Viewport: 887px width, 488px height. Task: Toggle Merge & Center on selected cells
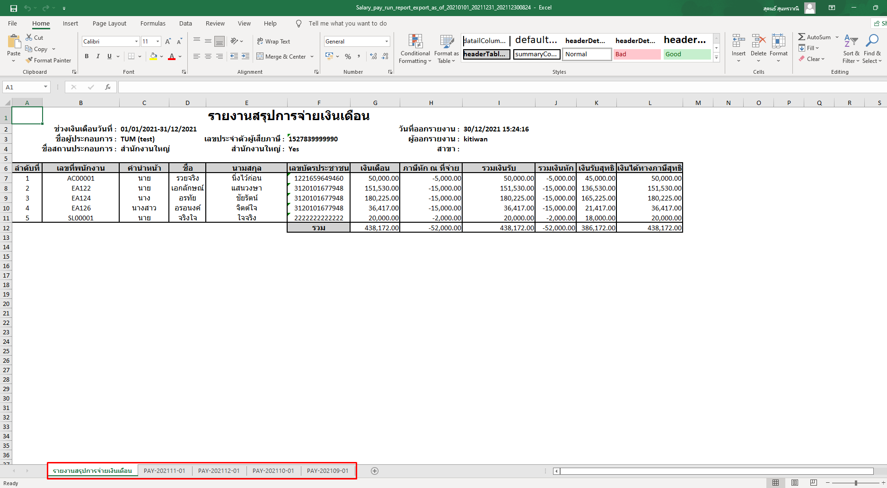[282, 56]
